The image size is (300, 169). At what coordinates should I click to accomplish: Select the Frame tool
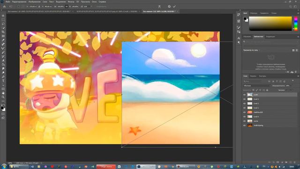(x=3, y=36)
